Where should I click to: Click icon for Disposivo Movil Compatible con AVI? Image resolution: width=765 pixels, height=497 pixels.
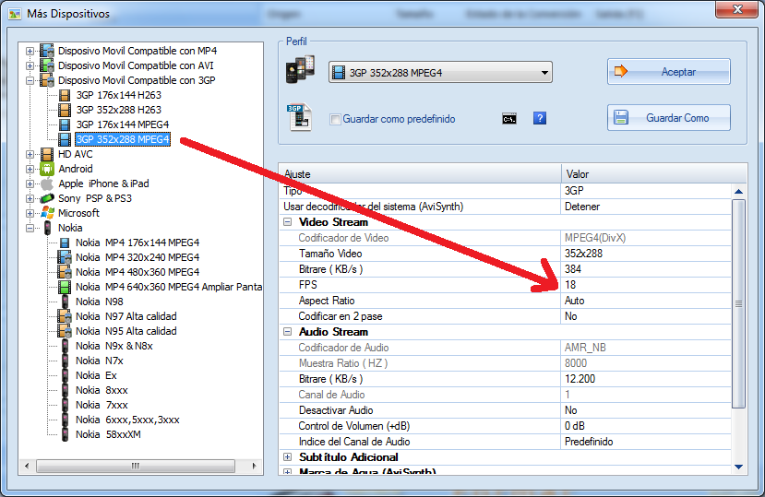pyautogui.click(x=47, y=65)
